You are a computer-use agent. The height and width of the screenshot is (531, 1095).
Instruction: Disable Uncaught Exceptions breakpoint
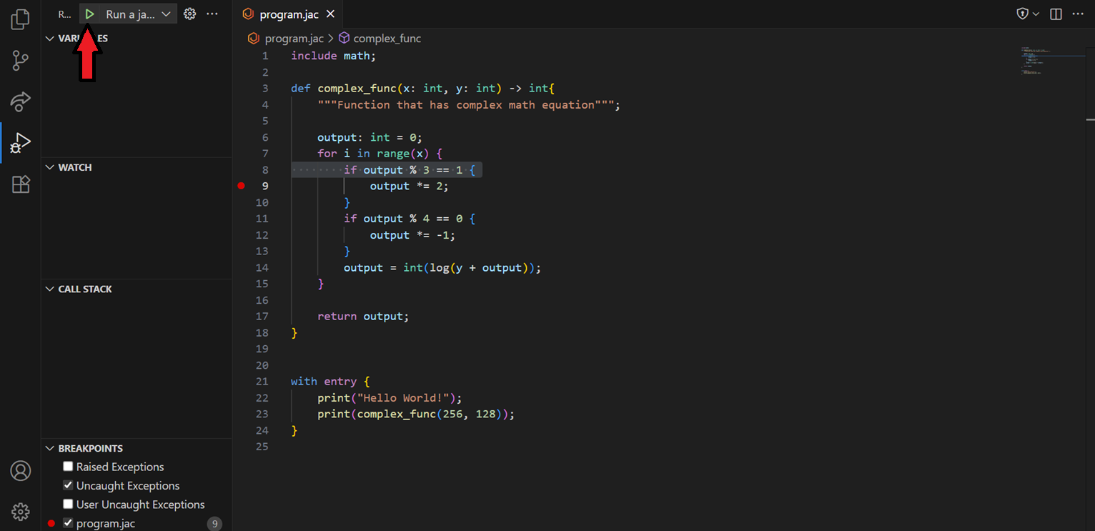[x=68, y=485]
